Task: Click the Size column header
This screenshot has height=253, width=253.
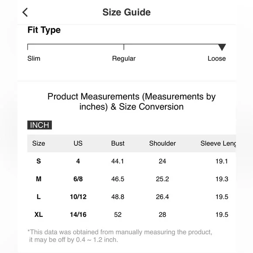Action: pos(38,143)
